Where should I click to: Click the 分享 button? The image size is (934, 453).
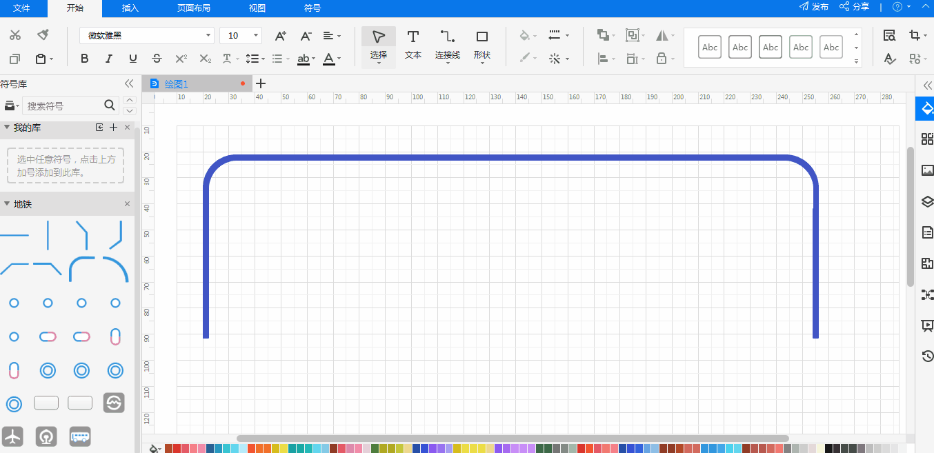[x=855, y=7]
